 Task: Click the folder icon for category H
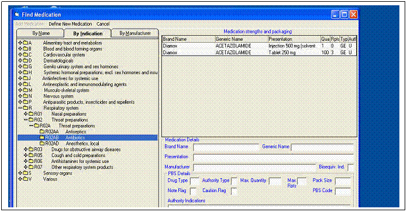coord(26,72)
